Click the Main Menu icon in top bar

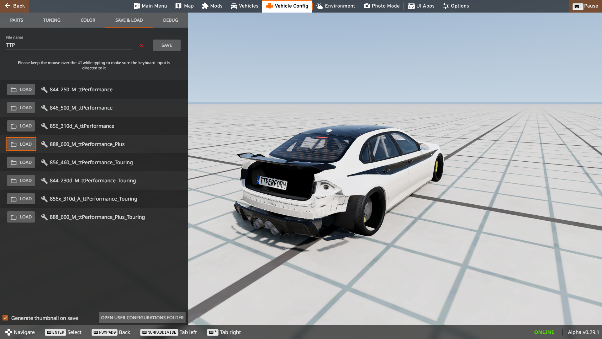tap(150, 6)
